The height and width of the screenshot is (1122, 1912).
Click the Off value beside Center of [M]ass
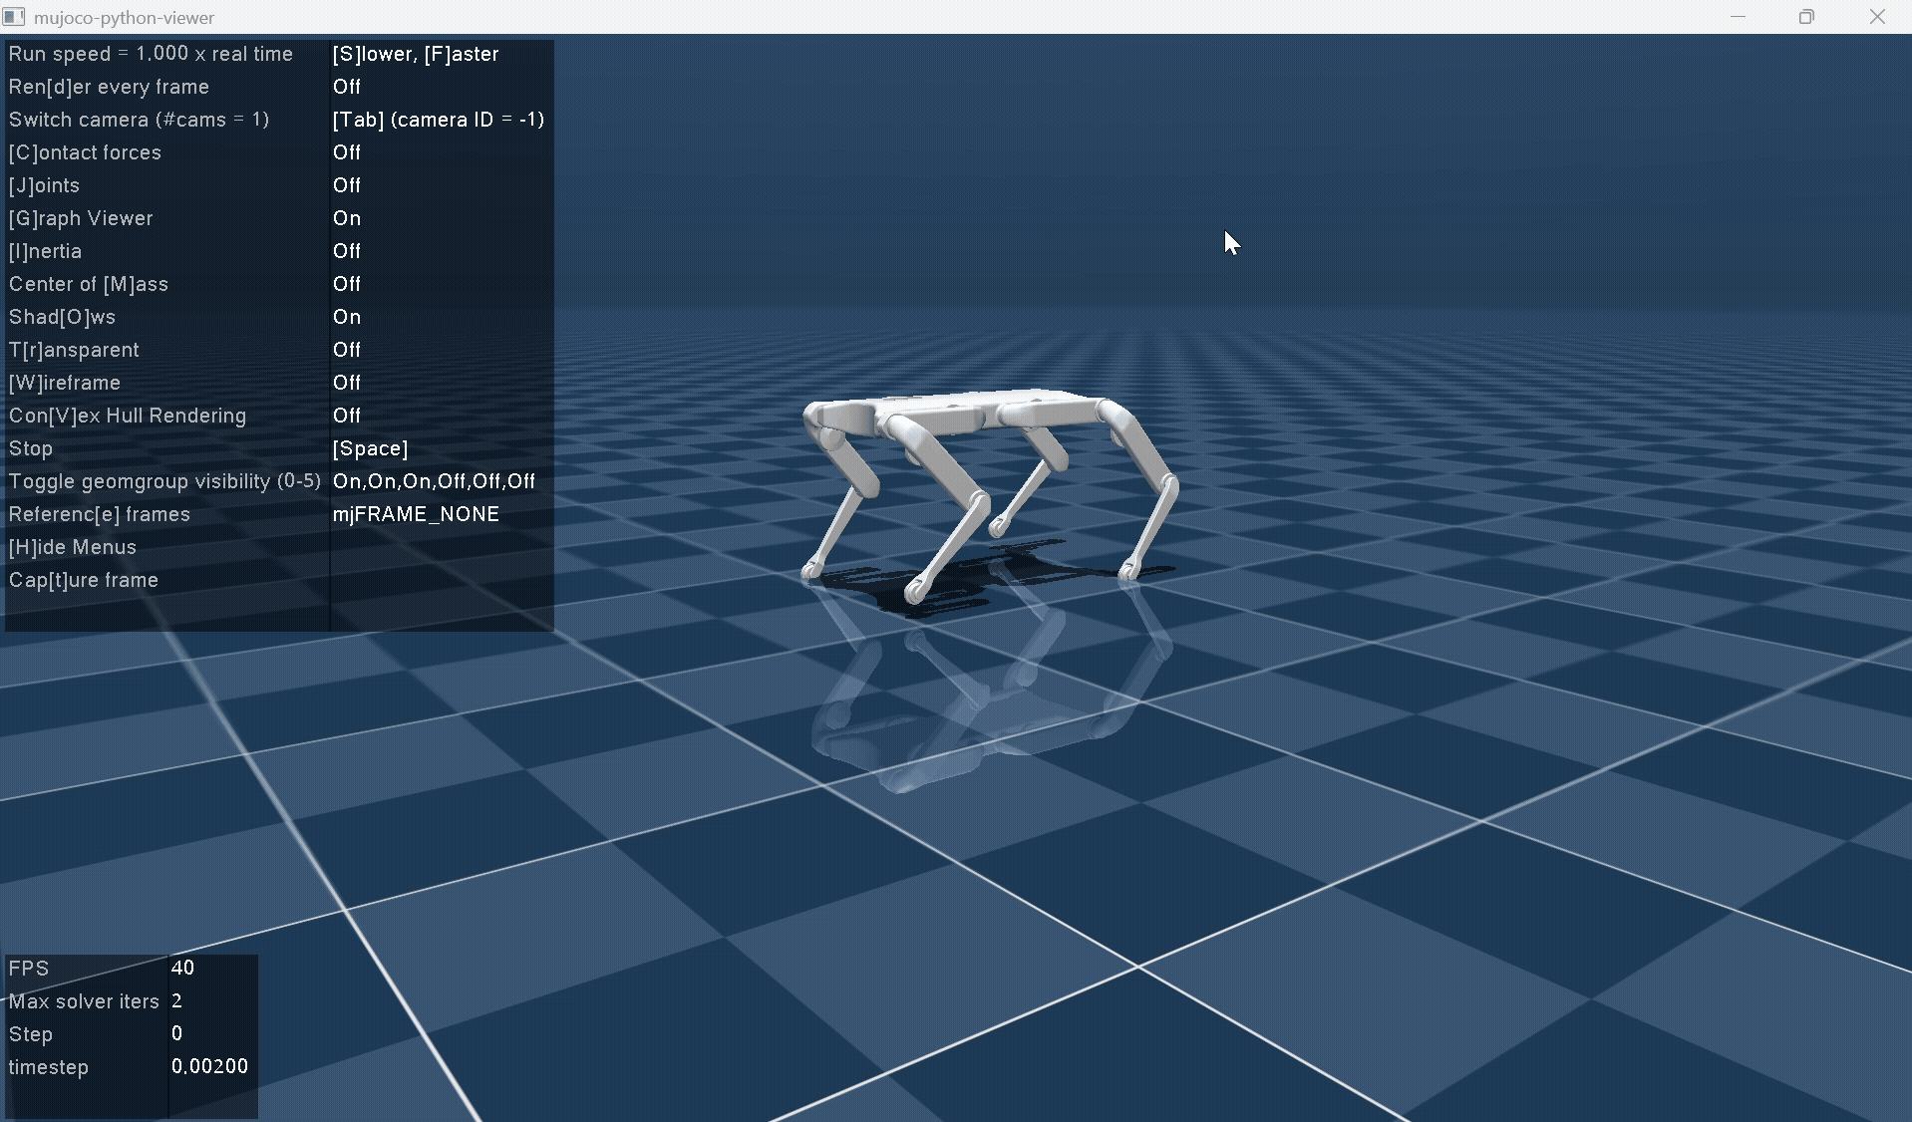(x=347, y=284)
